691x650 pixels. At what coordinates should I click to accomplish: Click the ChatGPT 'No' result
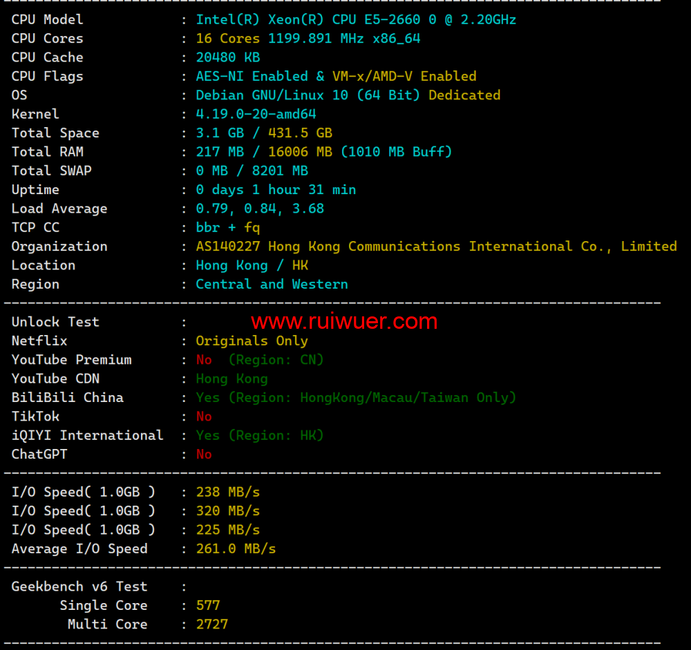[204, 454]
